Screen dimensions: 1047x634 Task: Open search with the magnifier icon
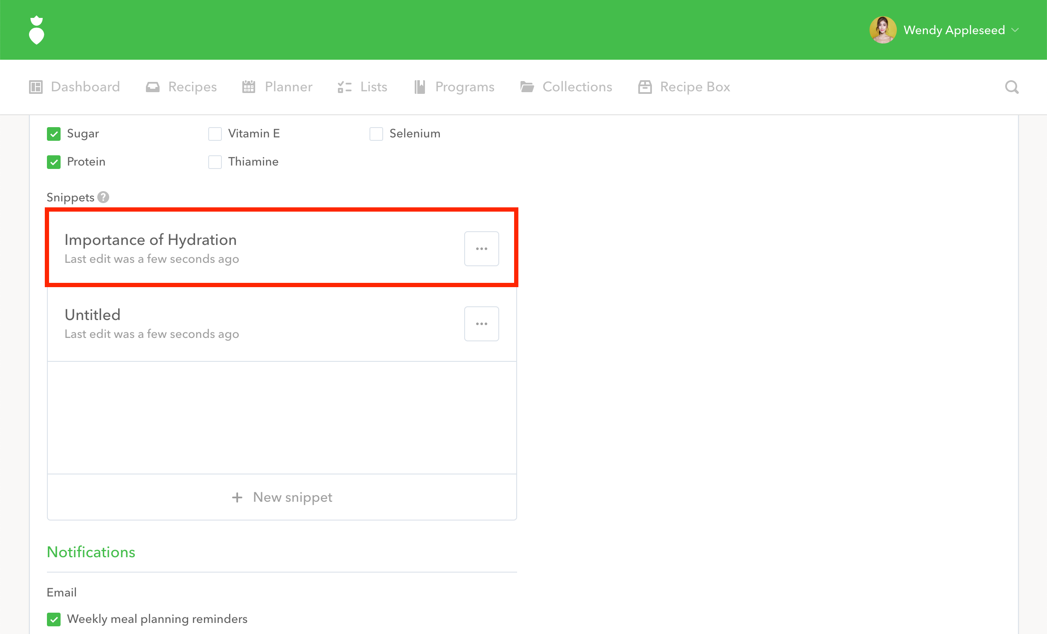point(1012,87)
